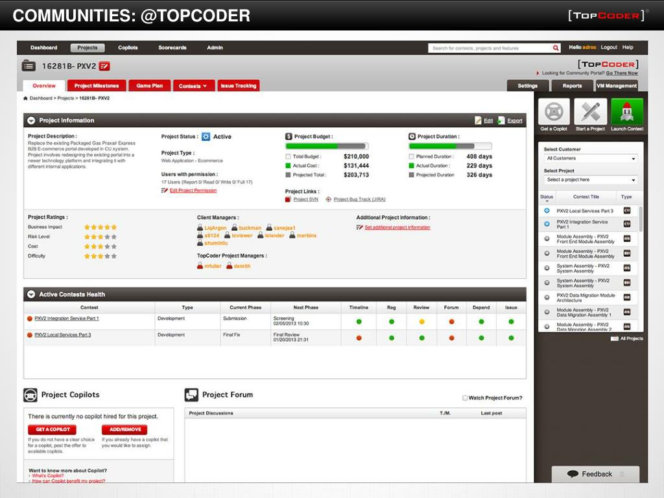Click type icon for PXV2 Data Migration Module Architecture
Screen dimensions: 664x498
pos(627,297)
